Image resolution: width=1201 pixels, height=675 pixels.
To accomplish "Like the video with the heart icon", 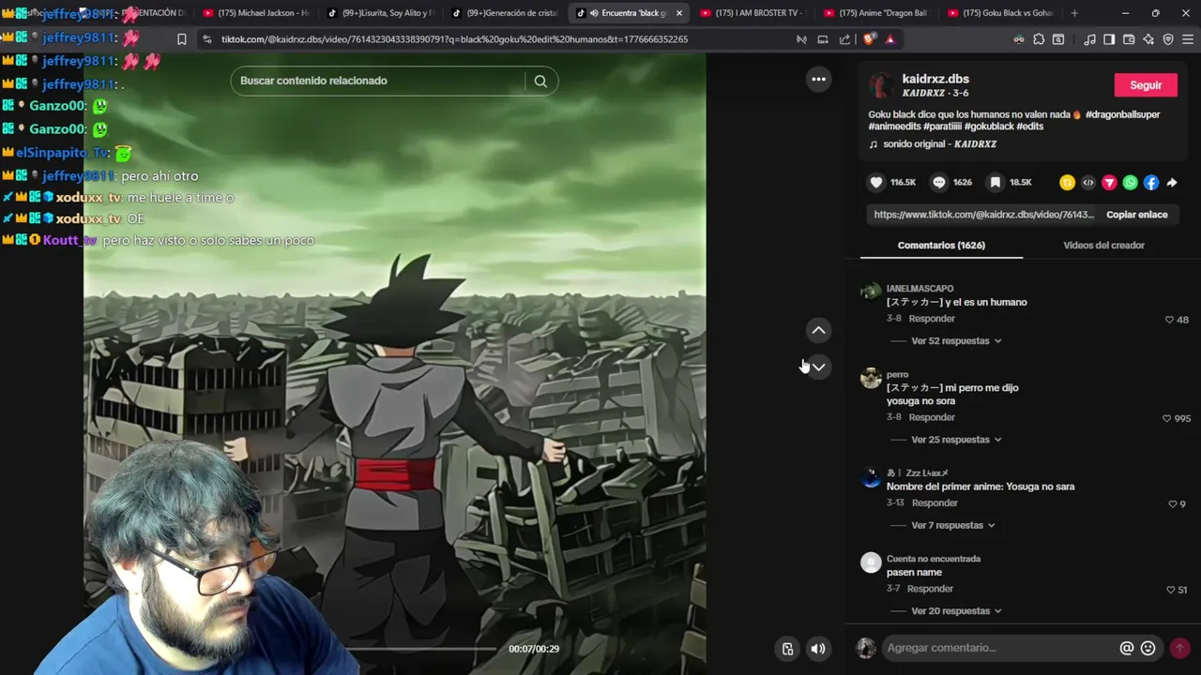I will point(876,183).
